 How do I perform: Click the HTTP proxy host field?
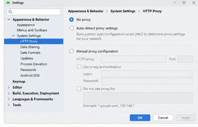click(x=133, y=59)
